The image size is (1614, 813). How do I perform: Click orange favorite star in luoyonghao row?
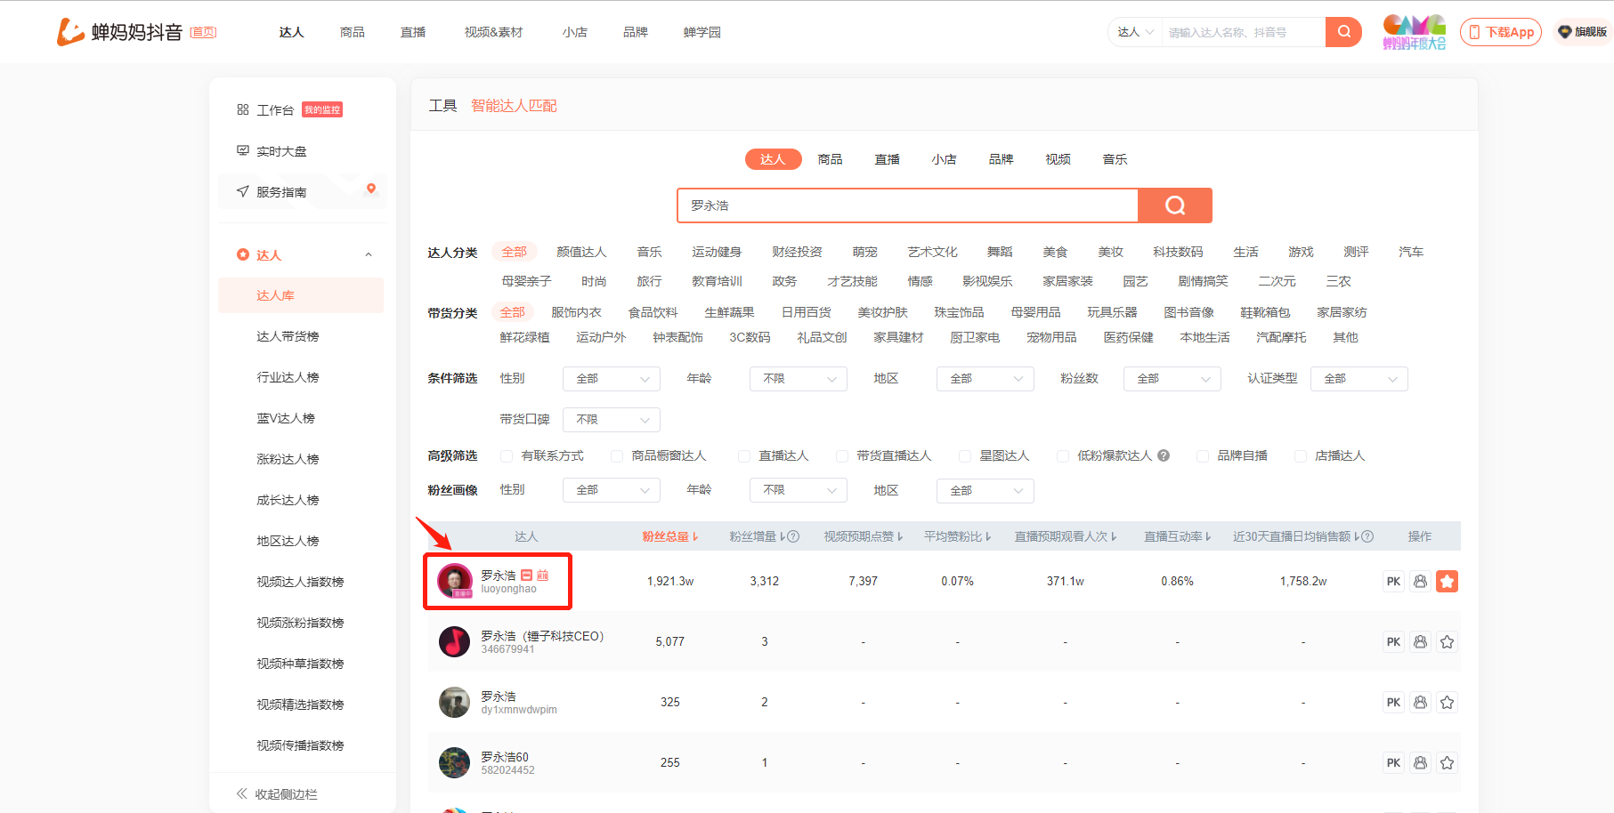[1447, 581]
